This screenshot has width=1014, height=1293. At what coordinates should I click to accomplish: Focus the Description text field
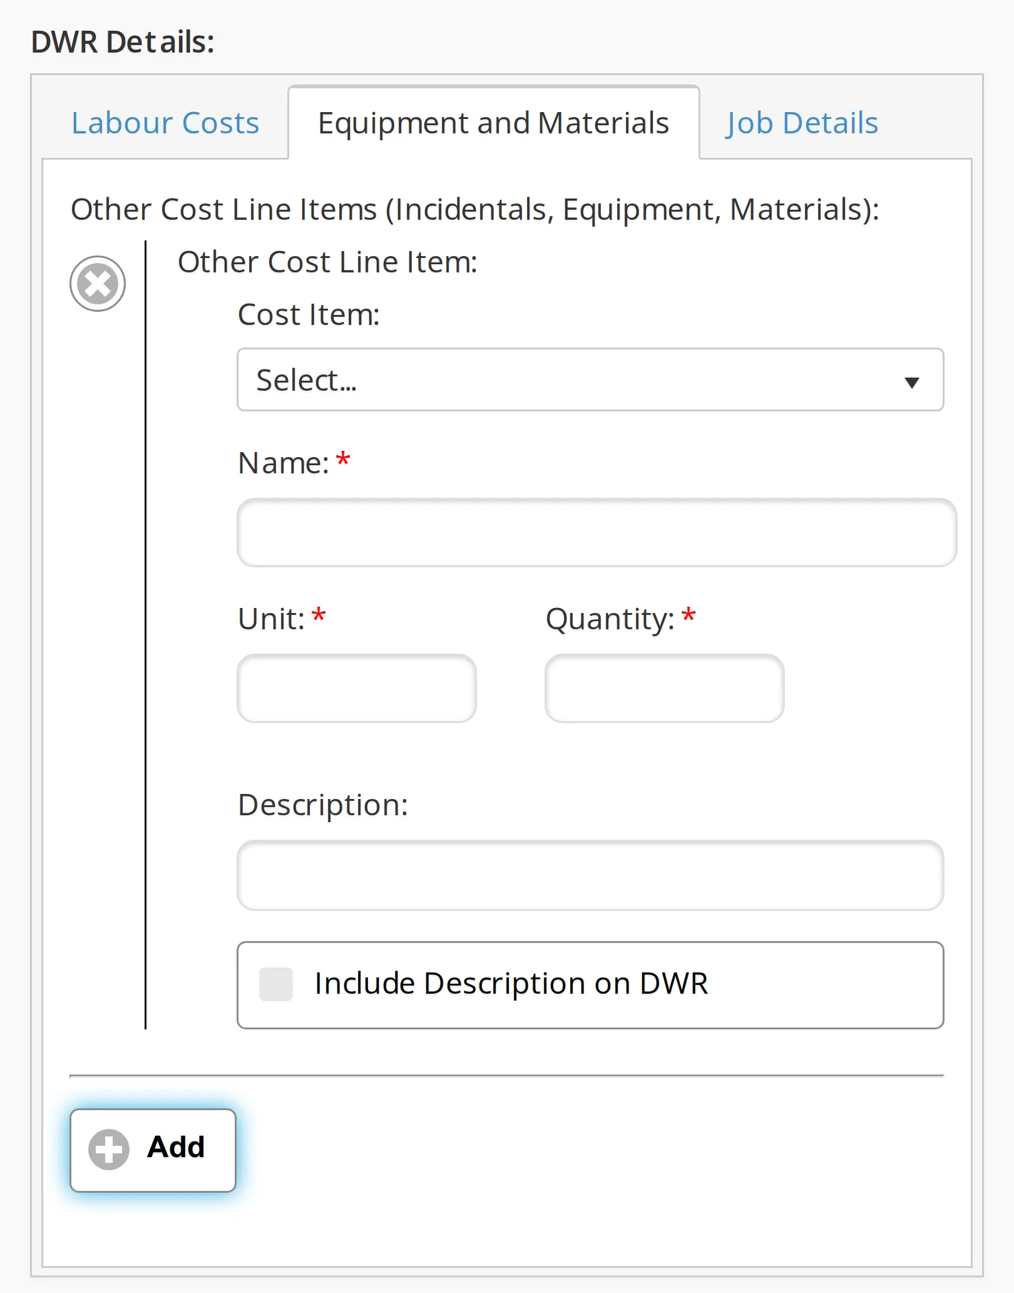[x=590, y=875]
